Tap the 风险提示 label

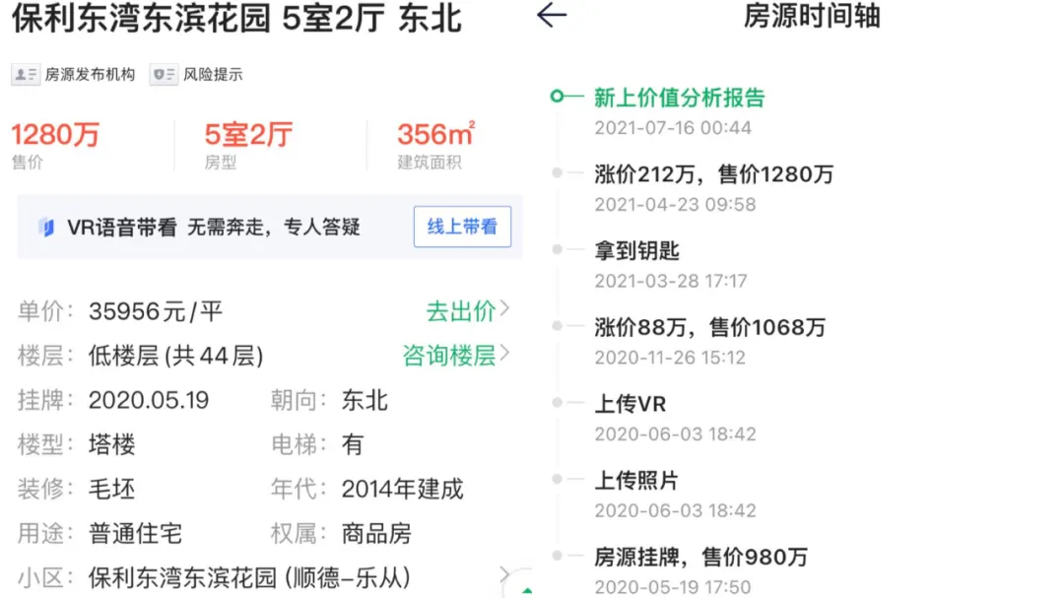[213, 75]
